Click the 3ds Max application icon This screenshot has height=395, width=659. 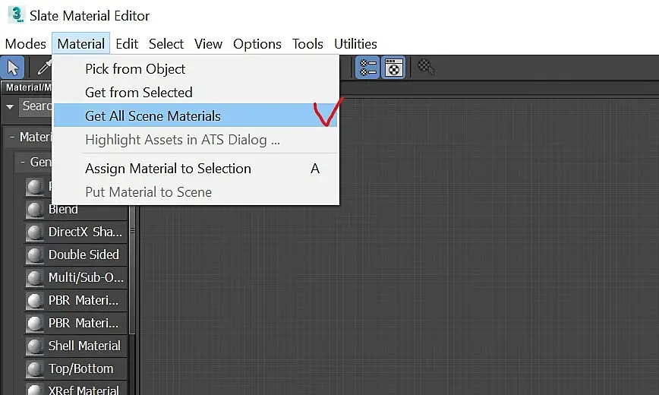pos(16,14)
